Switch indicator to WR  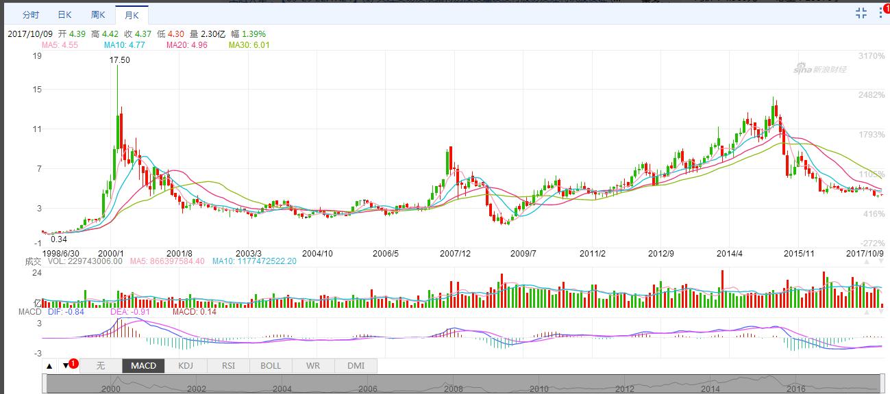pos(313,366)
